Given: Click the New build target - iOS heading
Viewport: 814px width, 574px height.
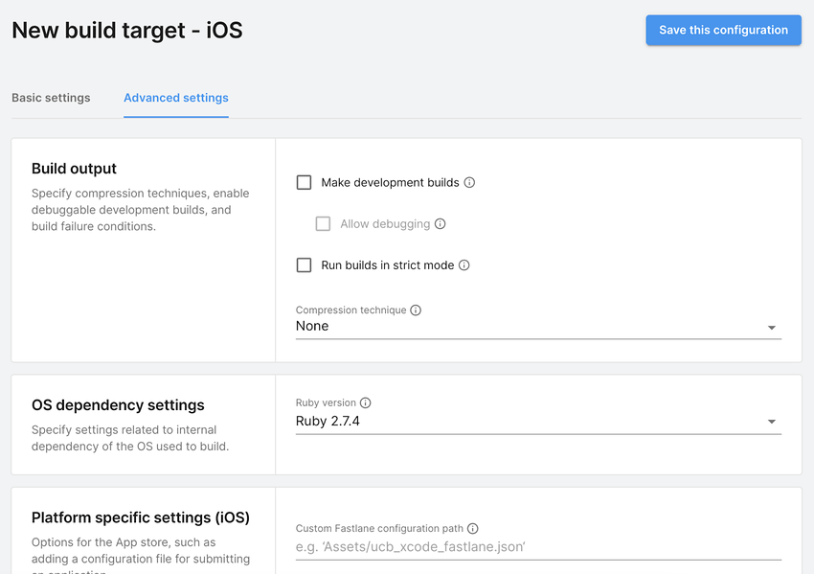Looking at the screenshot, I should click(127, 30).
